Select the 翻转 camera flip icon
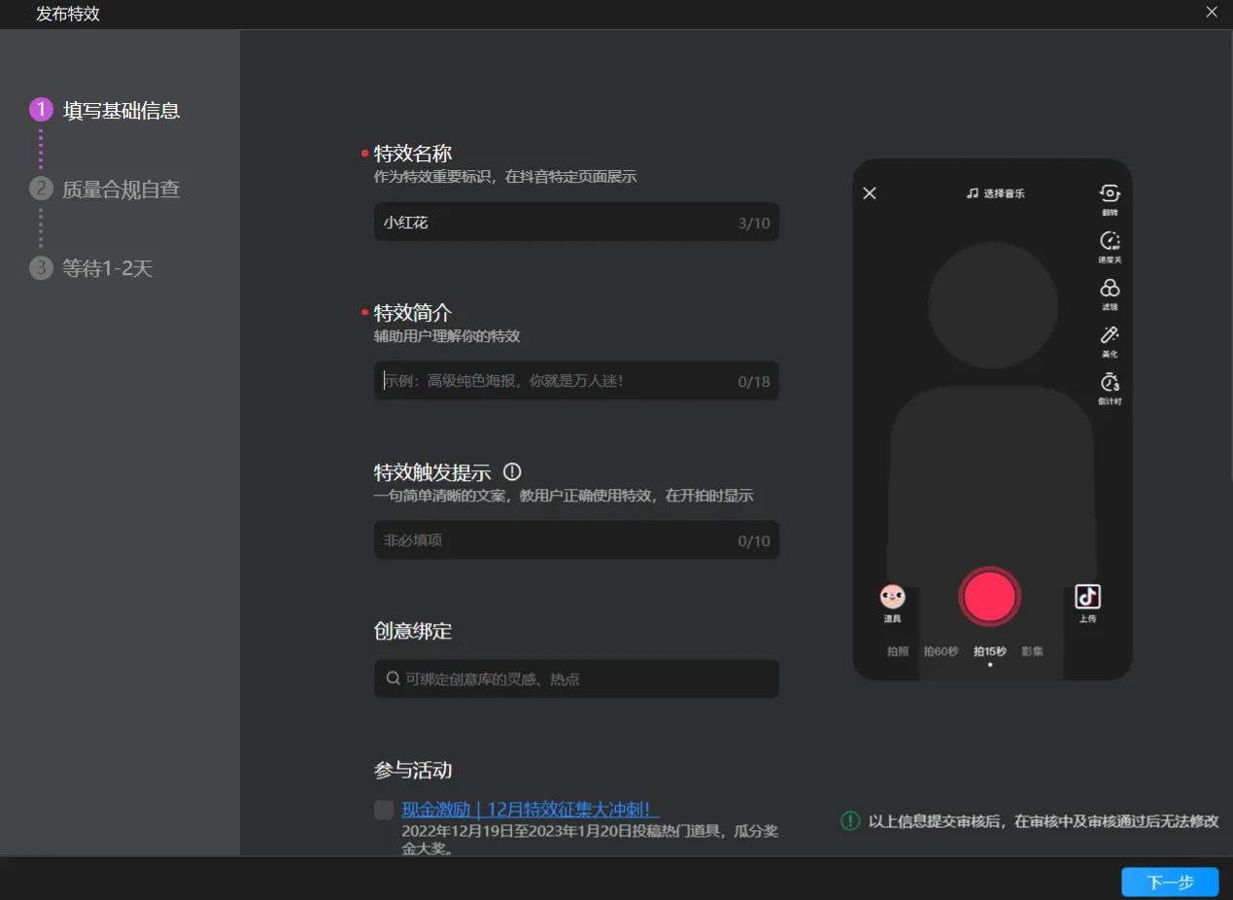 pos(1109,192)
